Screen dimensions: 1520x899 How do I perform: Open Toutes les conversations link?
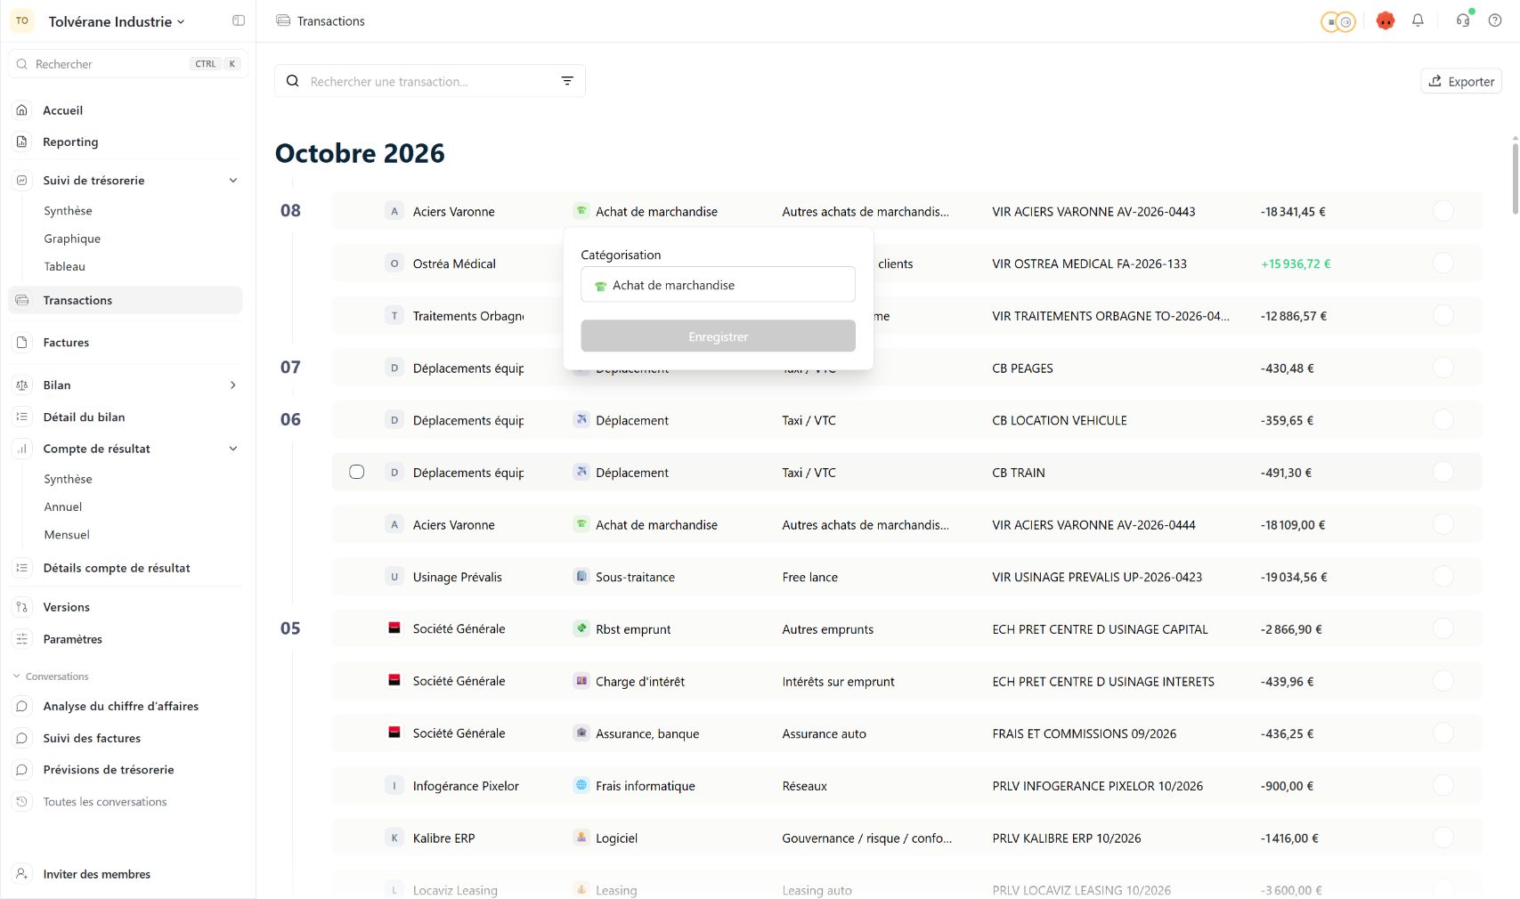coord(105,802)
